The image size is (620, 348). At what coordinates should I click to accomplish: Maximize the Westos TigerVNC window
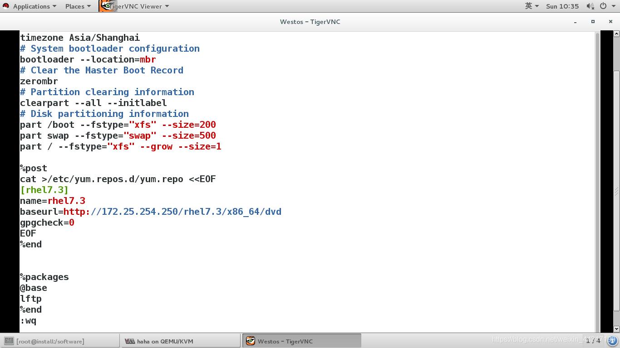coord(593,22)
